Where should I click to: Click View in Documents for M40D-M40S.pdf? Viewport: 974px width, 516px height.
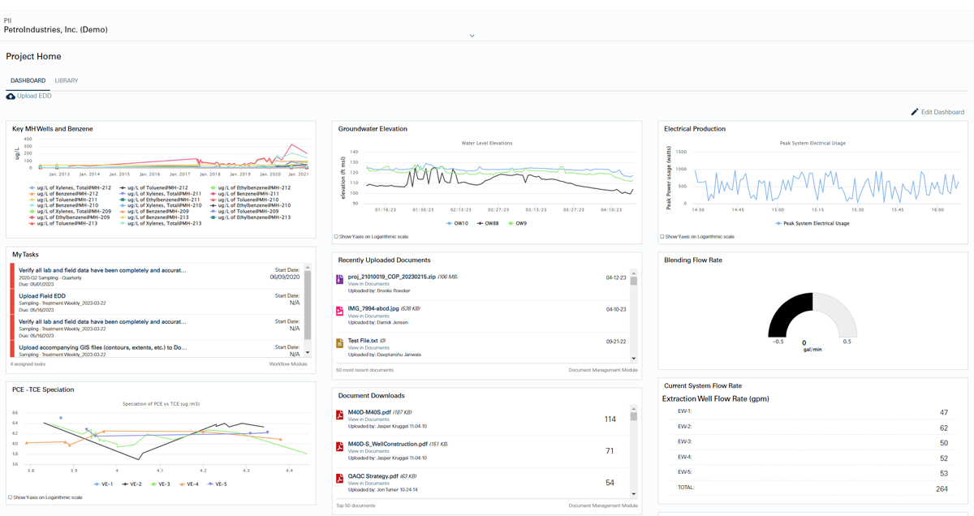[368, 419]
